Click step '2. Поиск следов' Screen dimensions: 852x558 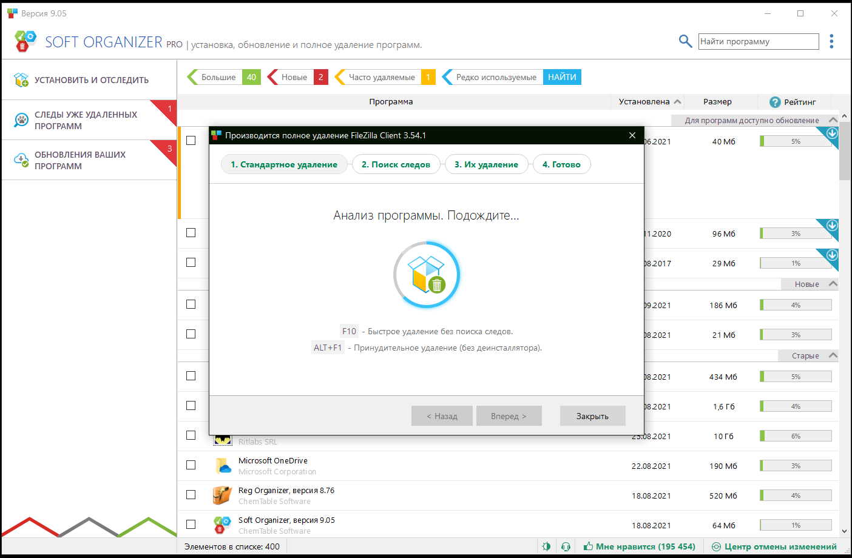tap(396, 164)
